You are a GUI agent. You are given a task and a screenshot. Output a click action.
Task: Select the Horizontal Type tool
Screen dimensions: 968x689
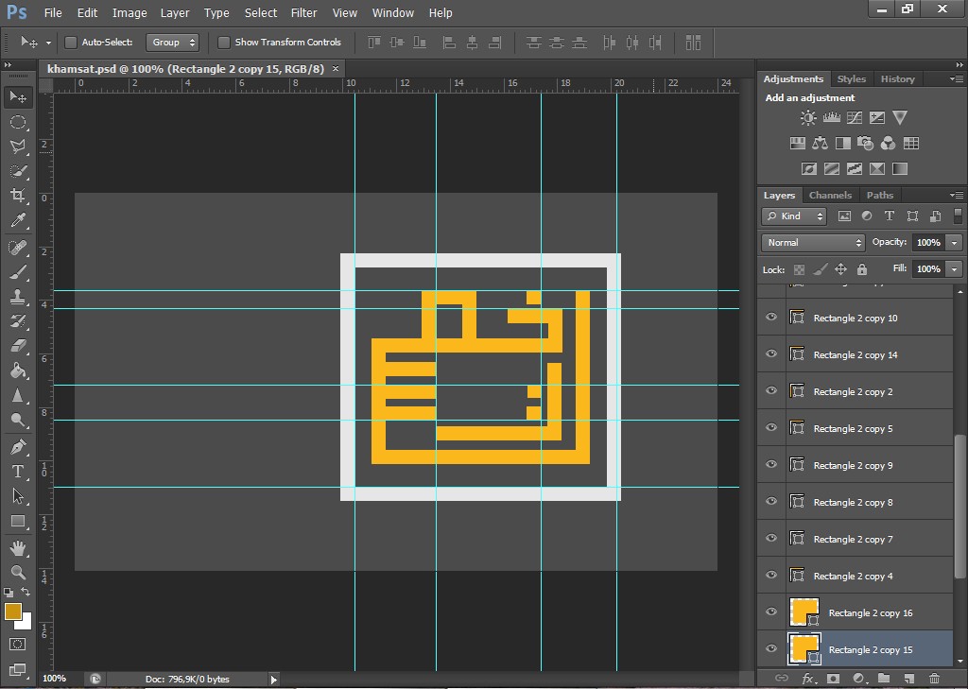click(x=18, y=472)
